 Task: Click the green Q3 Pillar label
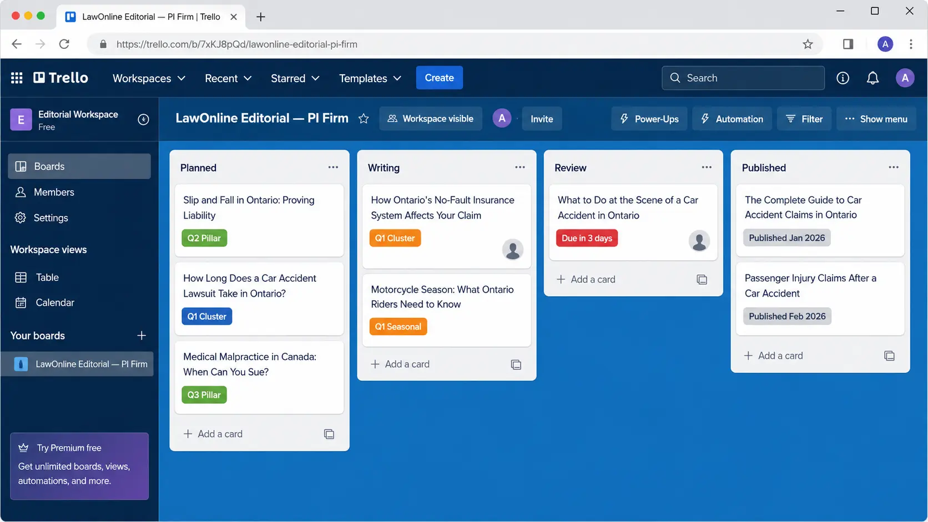click(204, 395)
